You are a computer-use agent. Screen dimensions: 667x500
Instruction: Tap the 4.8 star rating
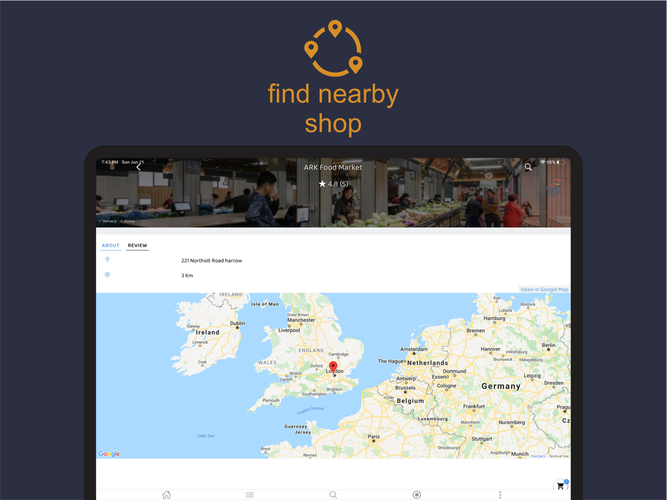tap(333, 184)
